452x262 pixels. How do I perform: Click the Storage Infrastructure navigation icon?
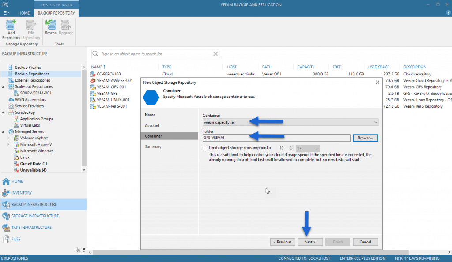pos(6,216)
